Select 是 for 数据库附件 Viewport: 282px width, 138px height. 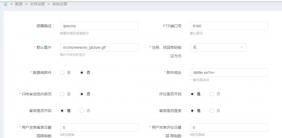click(62, 73)
